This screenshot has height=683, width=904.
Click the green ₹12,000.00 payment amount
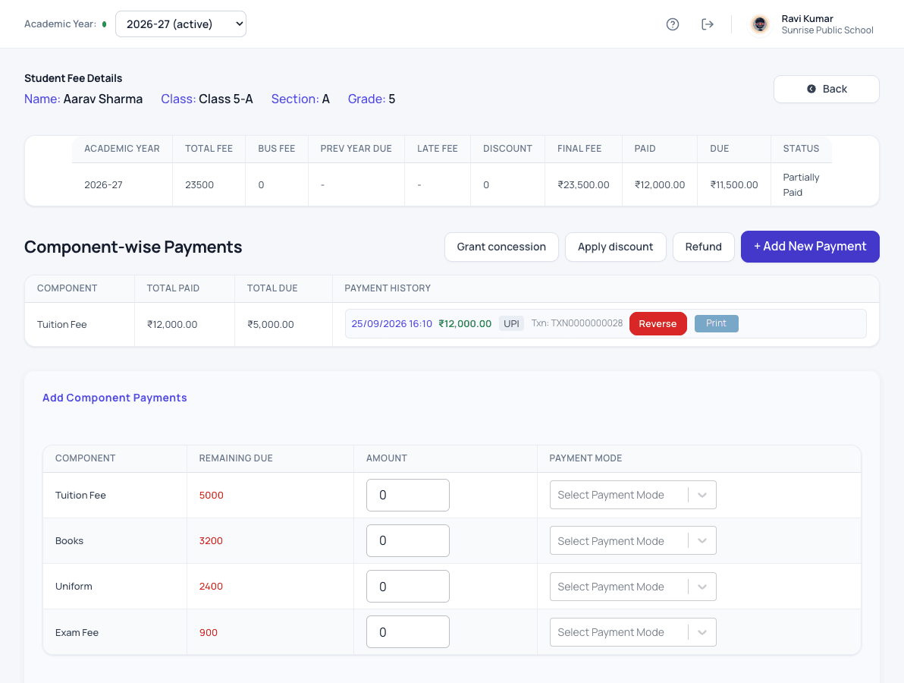(465, 323)
